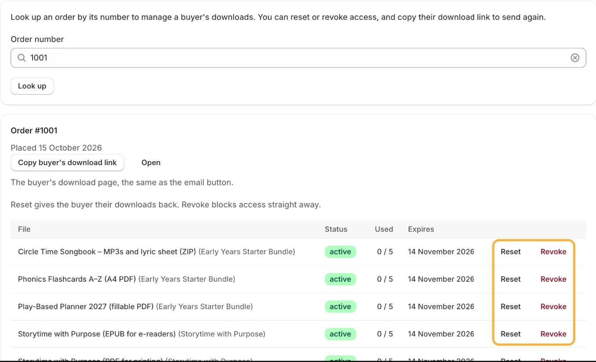Screen dimensions: 596x362
Task: Open the buyer's download page
Action: pos(151,163)
